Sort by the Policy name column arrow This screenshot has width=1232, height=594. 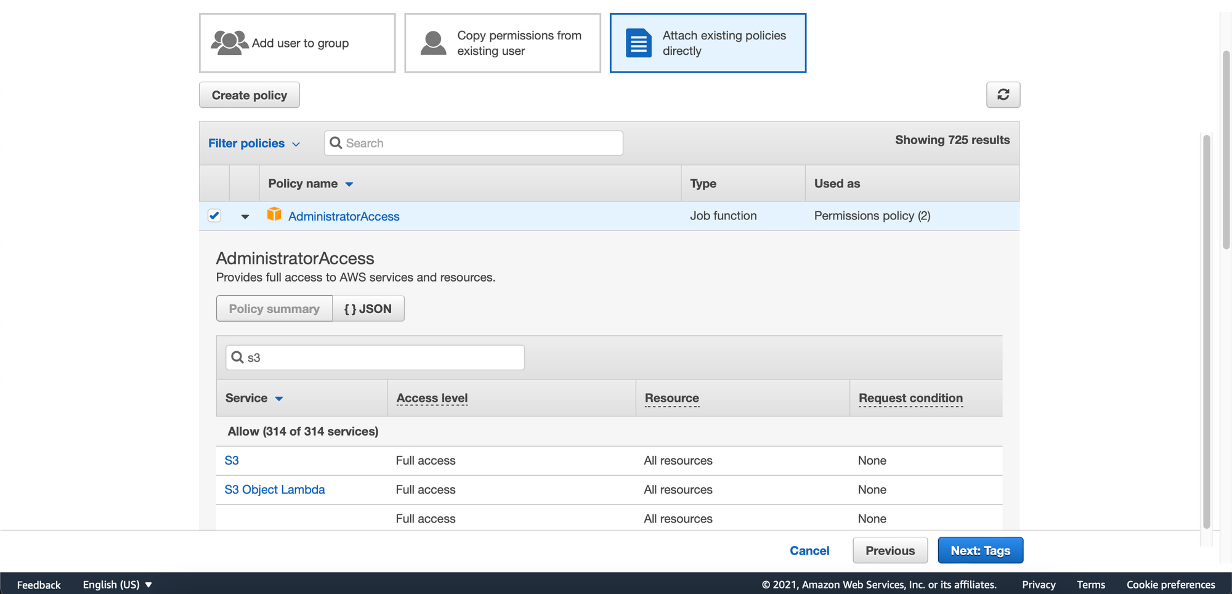[x=349, y=184]
